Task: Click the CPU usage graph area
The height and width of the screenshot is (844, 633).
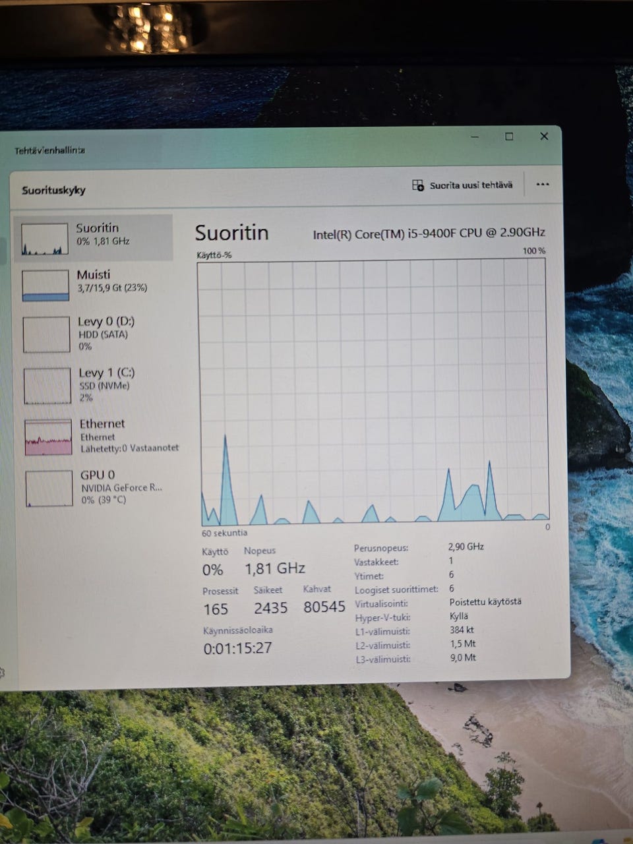Action: coord(374,391)
